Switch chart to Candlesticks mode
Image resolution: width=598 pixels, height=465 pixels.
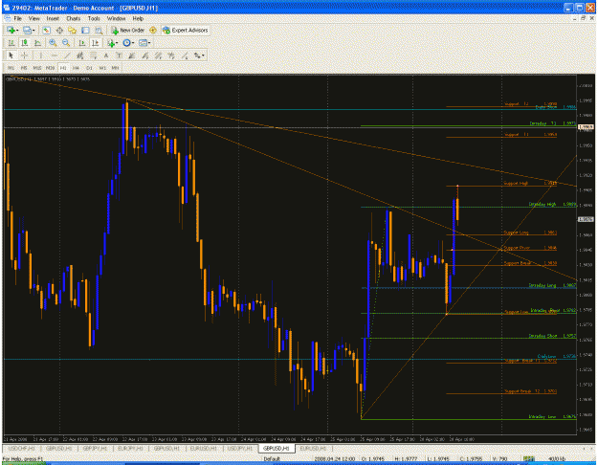pyautogui.click(x=25, y=43)
